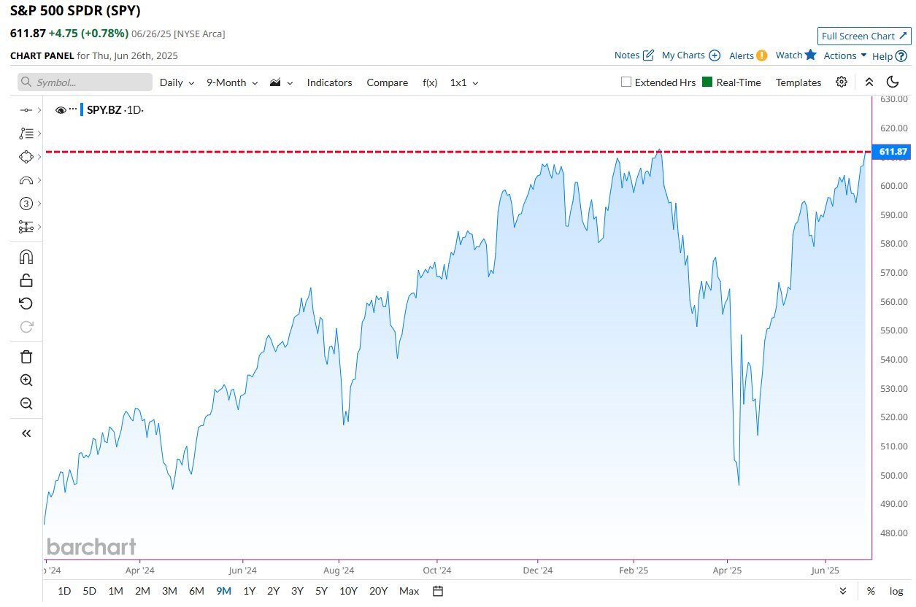This screenshot has width=916, height=607.
Task: Select the 1D time range
Action: (x=64, y=591)
